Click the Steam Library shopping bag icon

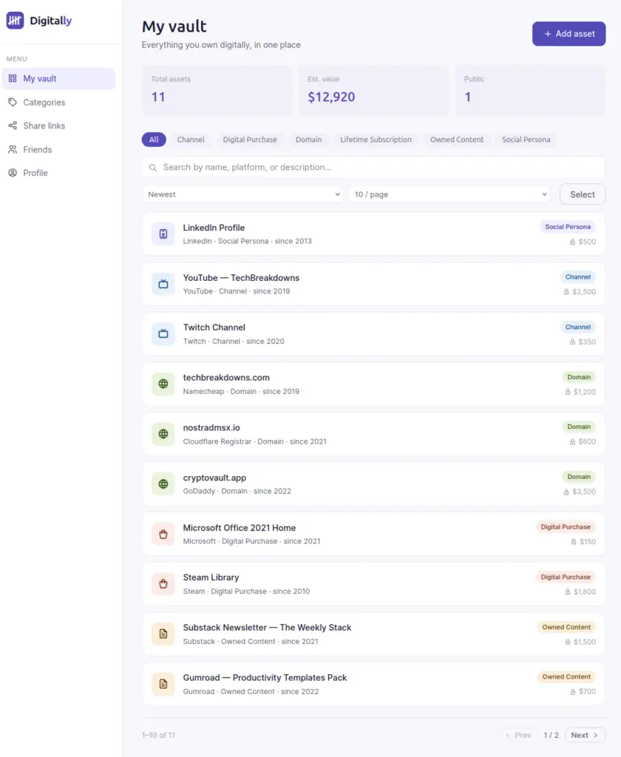click(163, 584)
